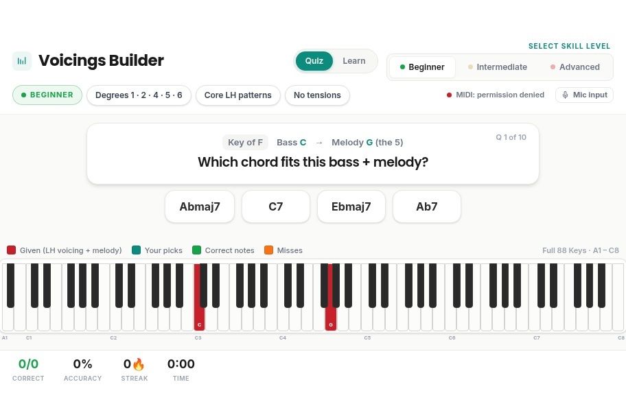Click the red Given legend swatch
The width and height of the screenshot is (626, 417).
(11, 250)
